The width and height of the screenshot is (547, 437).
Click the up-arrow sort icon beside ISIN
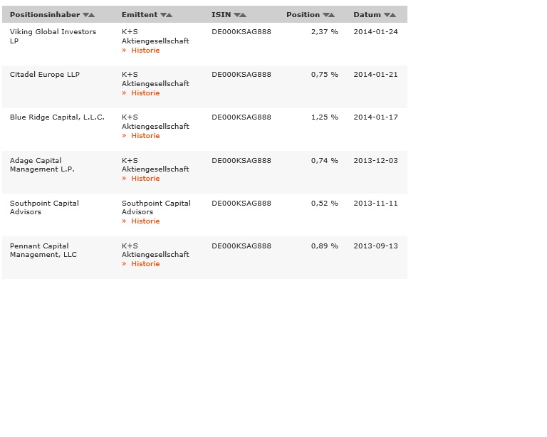click(243, 15)
